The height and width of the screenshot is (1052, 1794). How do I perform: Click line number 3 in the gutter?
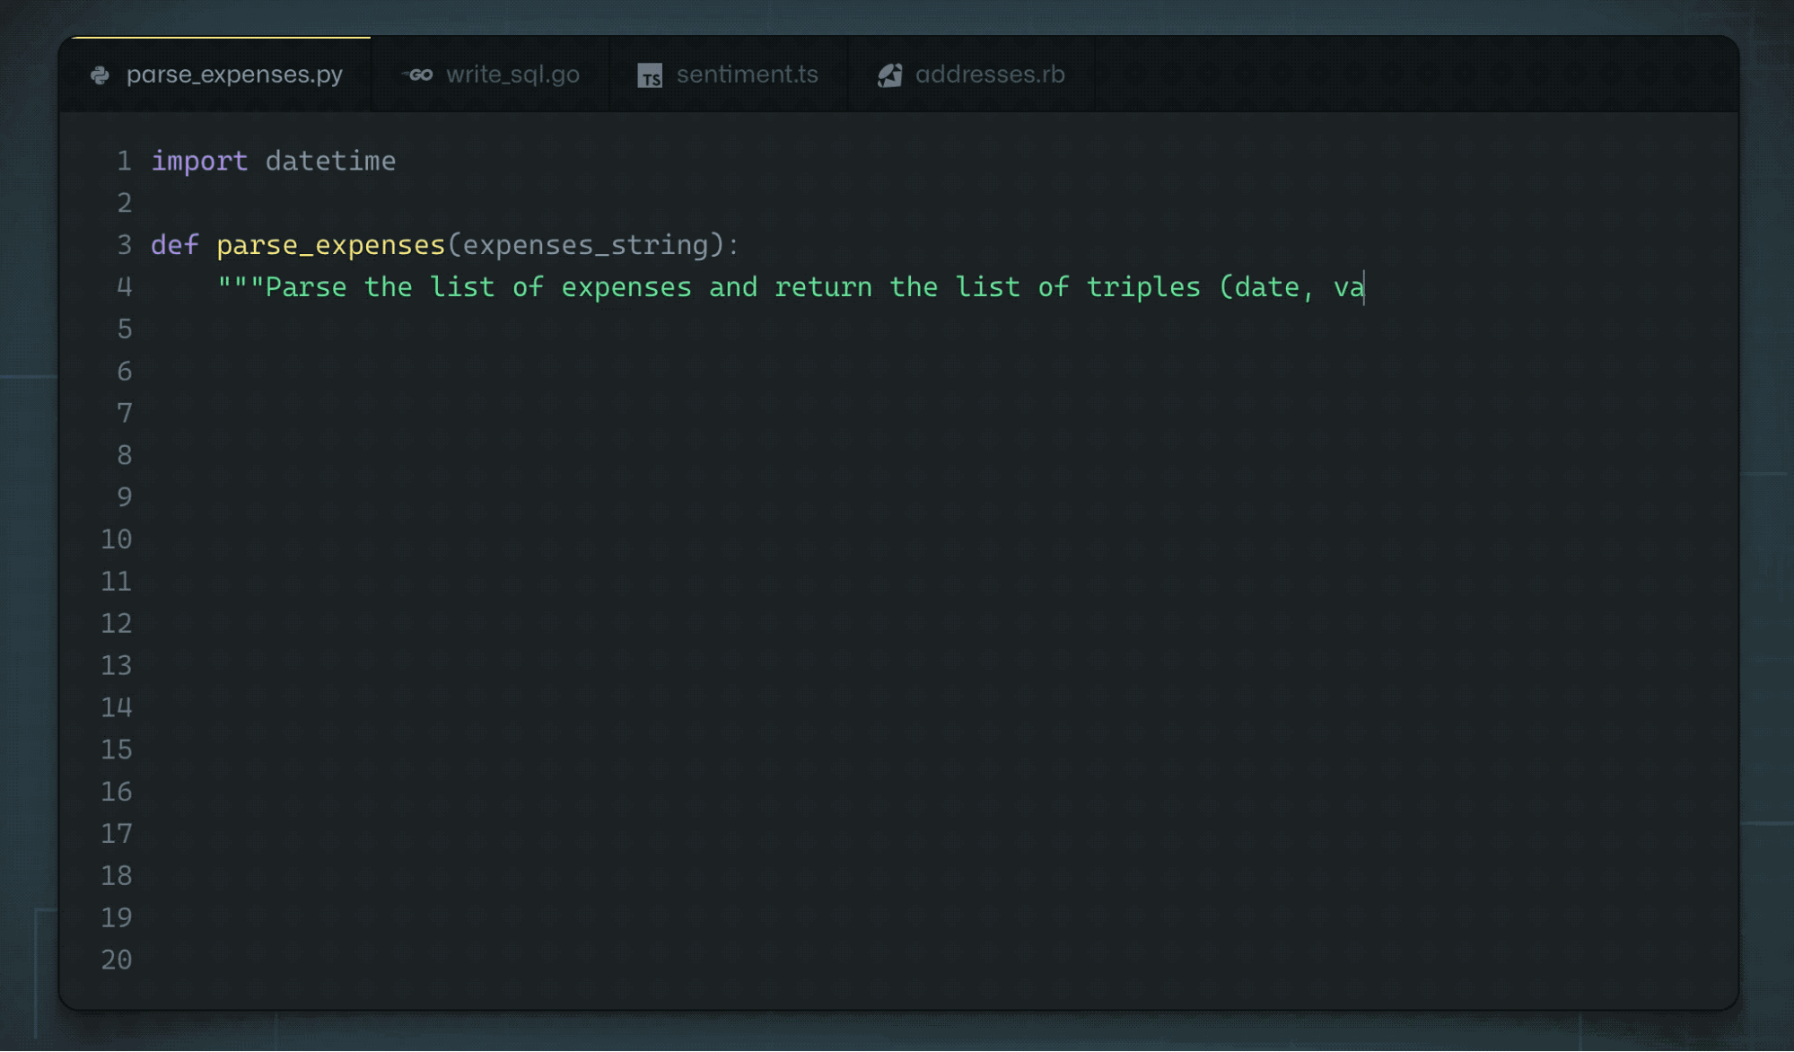pos(123,244)
